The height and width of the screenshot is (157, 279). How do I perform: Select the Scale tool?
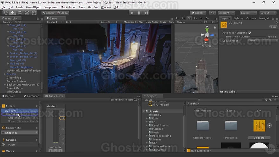pyautogui.click(x=27, y=13)
